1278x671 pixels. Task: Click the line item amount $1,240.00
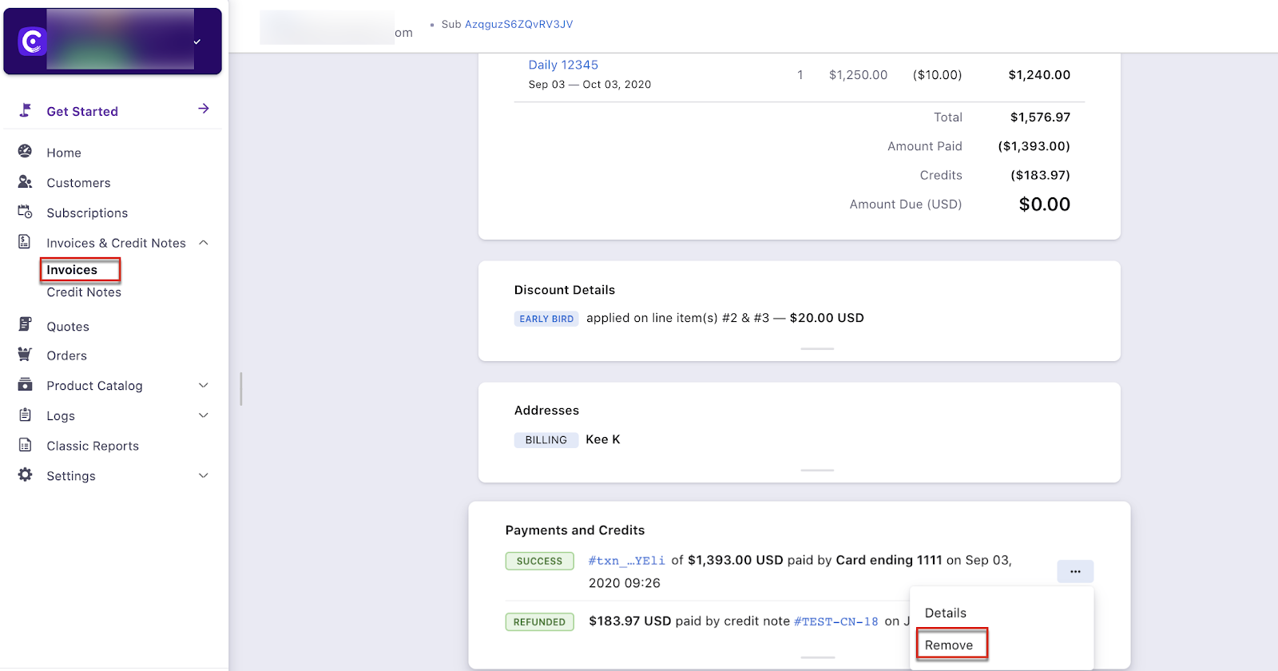(1039, 75)
